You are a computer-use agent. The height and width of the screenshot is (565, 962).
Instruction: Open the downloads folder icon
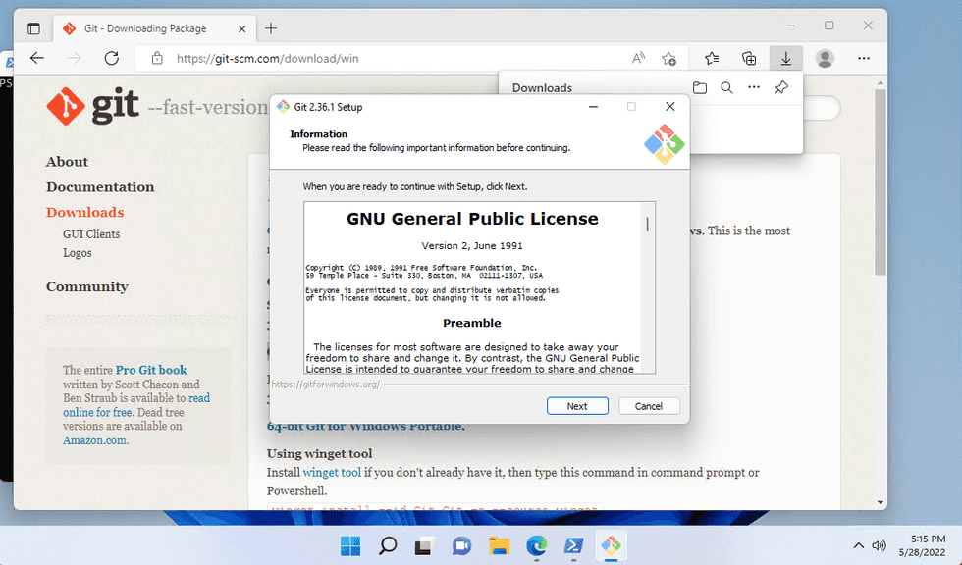tap(699, 88)
